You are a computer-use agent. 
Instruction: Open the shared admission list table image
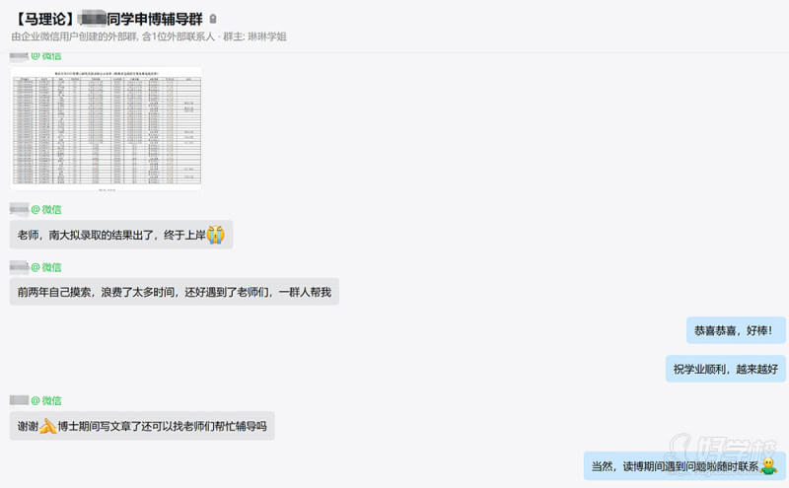click(107, 128)
